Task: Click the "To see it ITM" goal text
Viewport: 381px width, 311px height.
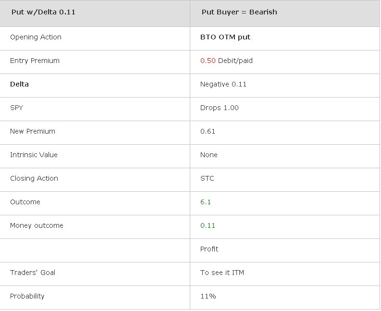Action: [x=222, y=273]
